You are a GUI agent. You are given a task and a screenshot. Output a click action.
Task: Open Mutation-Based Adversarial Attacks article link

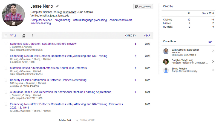point(48,68)
